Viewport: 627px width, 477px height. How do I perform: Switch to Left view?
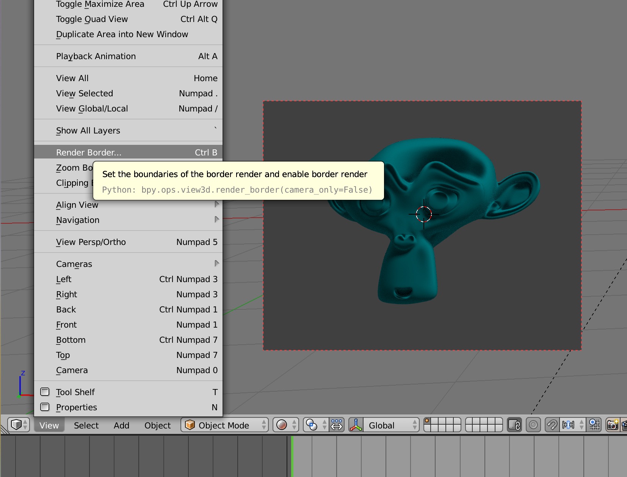pyautogui.click(x=128, y=279)
